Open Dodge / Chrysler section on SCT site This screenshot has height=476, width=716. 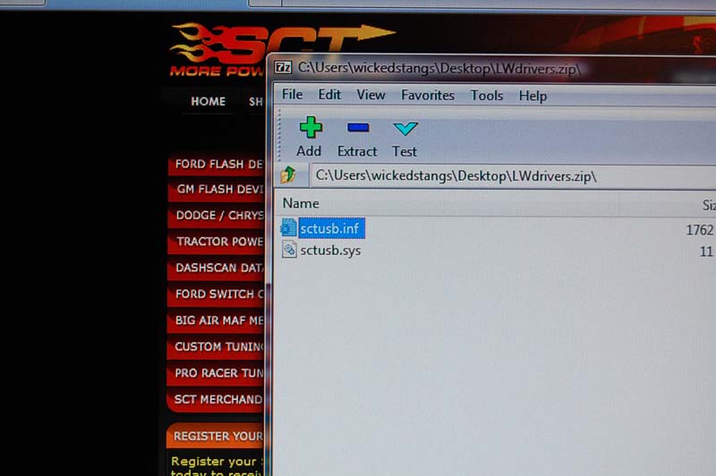217,216
